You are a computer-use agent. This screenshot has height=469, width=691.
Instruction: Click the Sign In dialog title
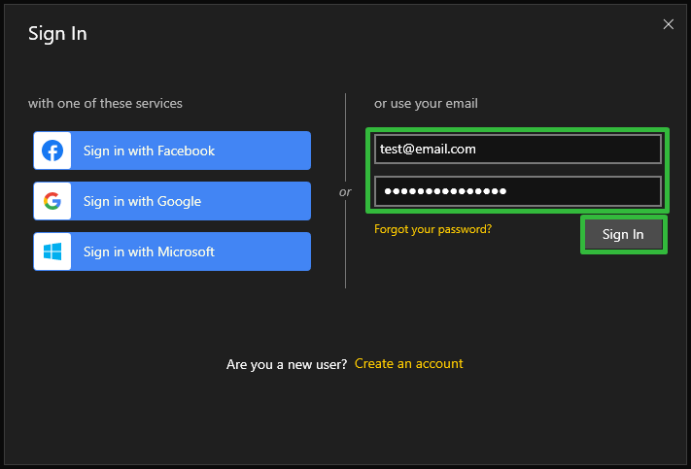57,34
